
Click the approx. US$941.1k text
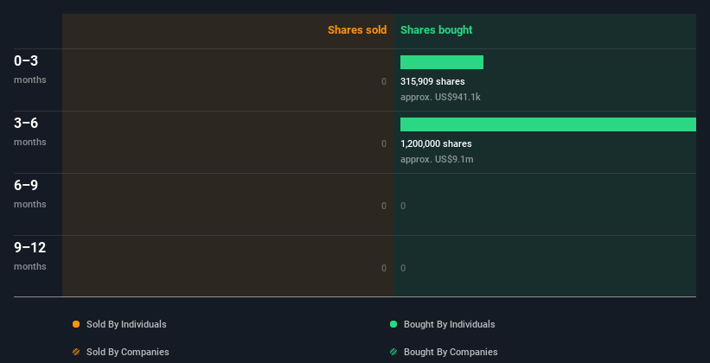pyautogui.click(x=440, y=97)
